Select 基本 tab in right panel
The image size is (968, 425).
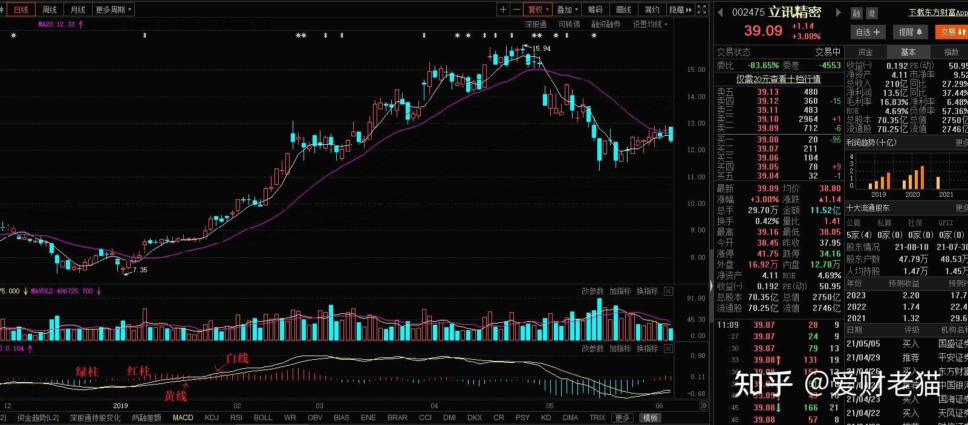coord(908,52)
